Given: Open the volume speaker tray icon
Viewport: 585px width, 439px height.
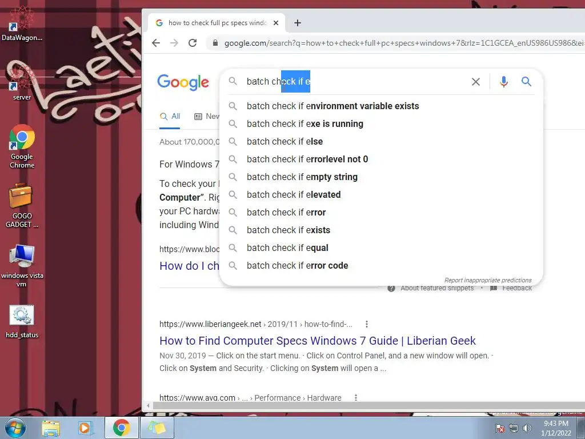Looking at the screenshot, I should [x=527, y=428].
